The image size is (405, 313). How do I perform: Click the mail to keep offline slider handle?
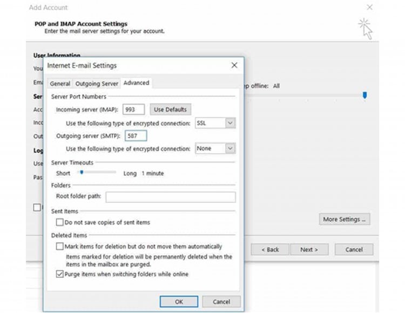[364, 95]
